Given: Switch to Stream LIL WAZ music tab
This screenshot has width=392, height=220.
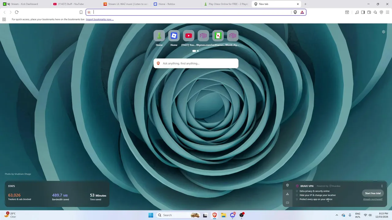Looking at the screenshot, I should (126, 4).
